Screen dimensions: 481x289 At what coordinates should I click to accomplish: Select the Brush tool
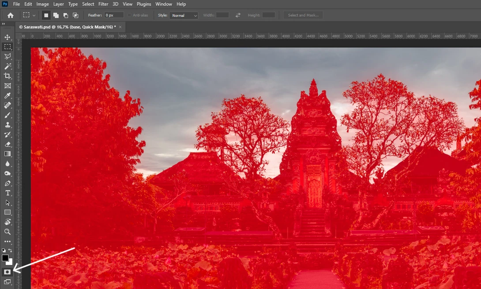(x=8, y=115)
